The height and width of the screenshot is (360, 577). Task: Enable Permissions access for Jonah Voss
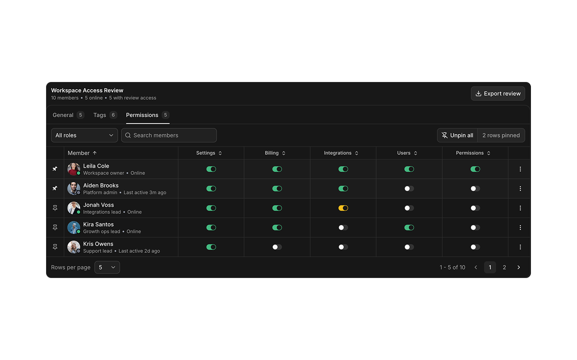point(475,208)
